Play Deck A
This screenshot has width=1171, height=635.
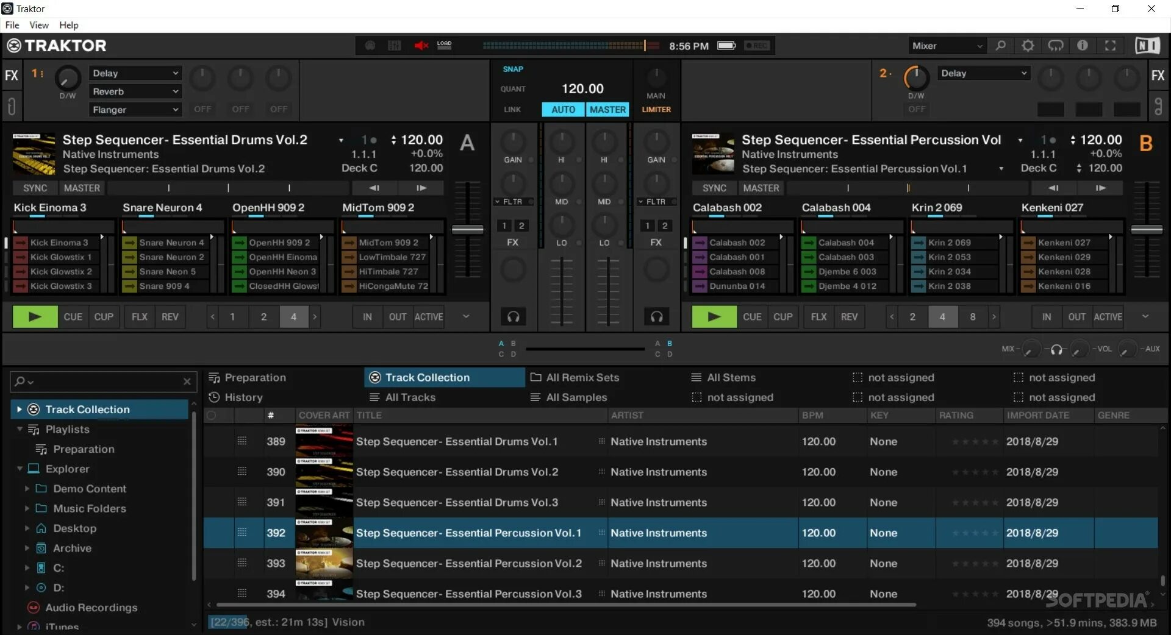click(x=35, y=317)
